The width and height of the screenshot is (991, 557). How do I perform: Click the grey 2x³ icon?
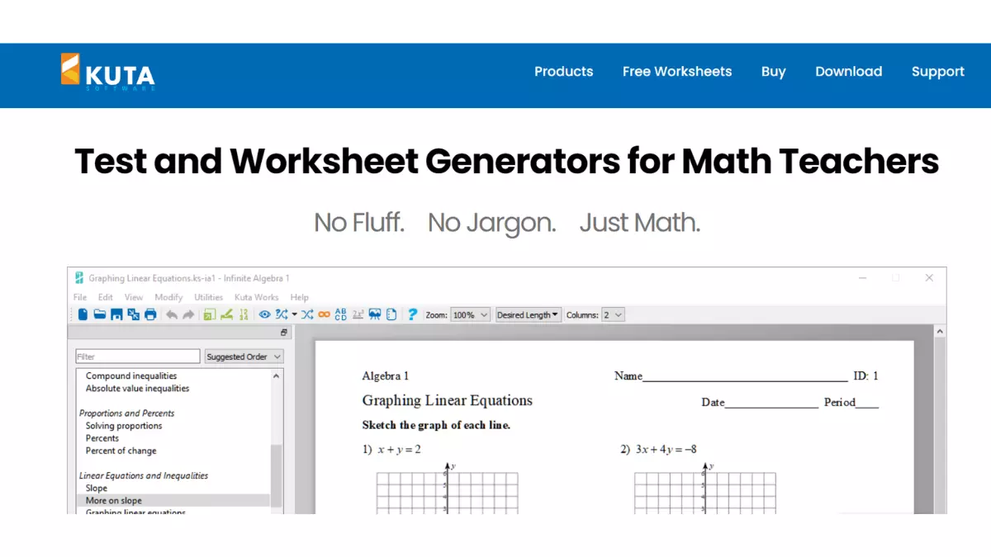coord(358,314)
